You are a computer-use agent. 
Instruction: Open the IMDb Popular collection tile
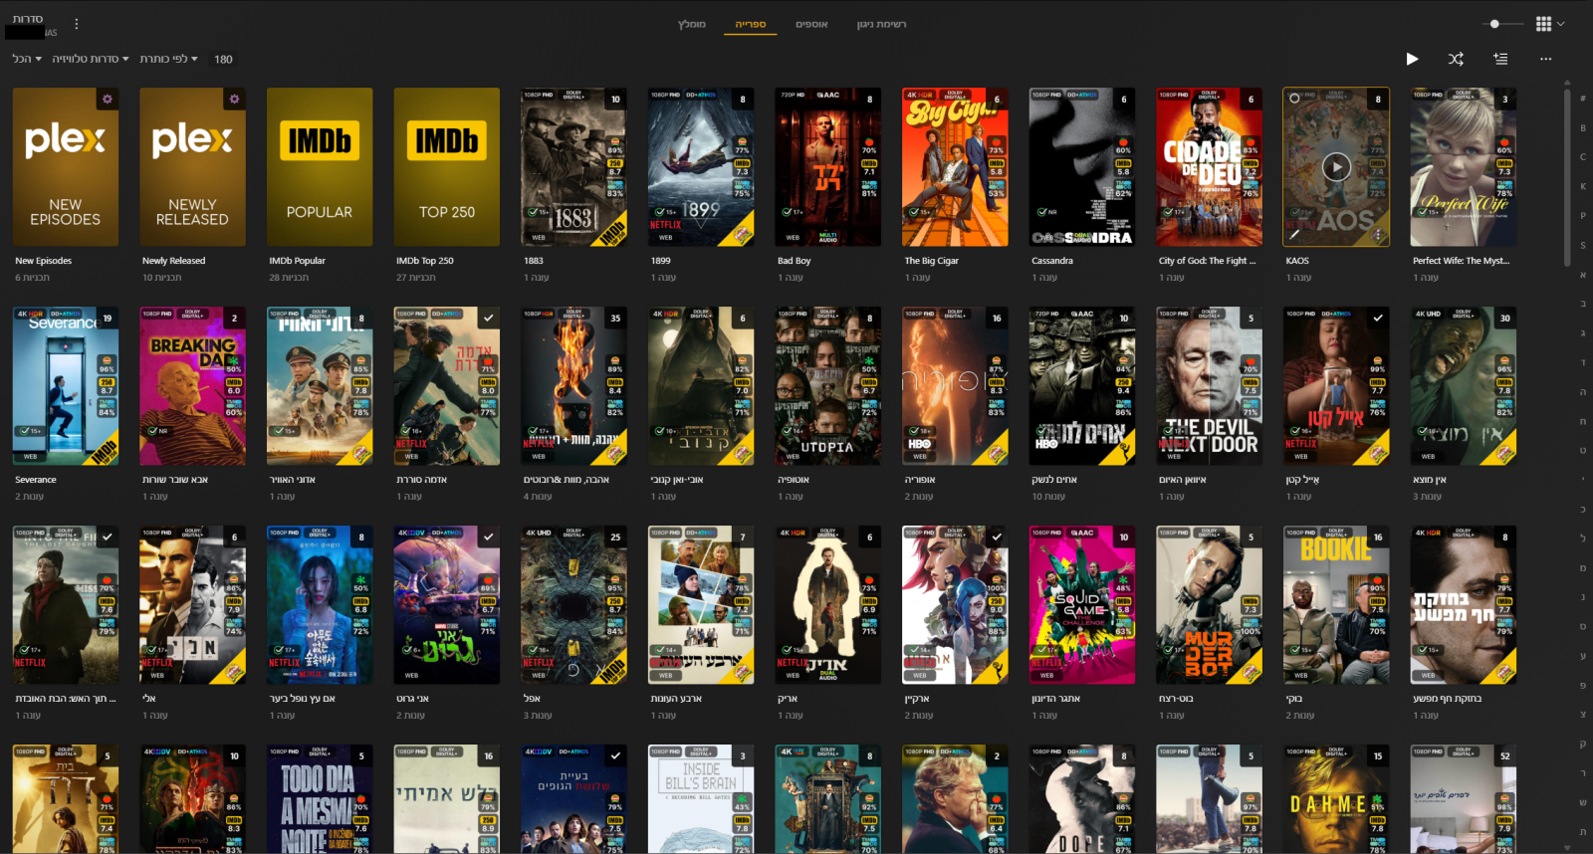[320, 166]
